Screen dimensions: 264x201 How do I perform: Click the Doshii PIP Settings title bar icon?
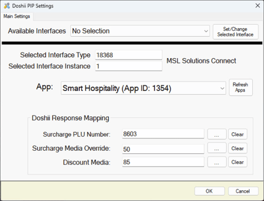7,6
